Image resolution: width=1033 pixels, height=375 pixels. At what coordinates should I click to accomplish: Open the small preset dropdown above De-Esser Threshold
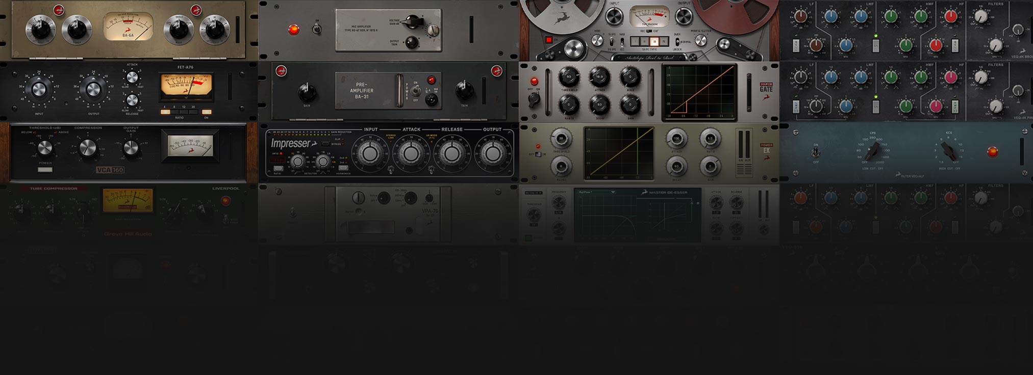pos(534,193)
